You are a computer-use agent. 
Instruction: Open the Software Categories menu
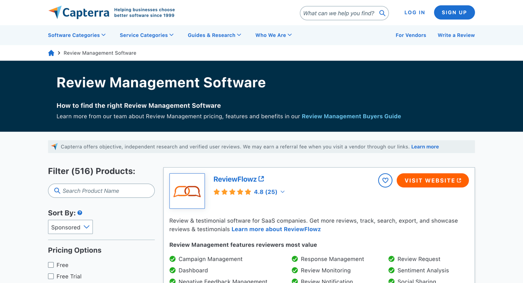coord(77,35)
